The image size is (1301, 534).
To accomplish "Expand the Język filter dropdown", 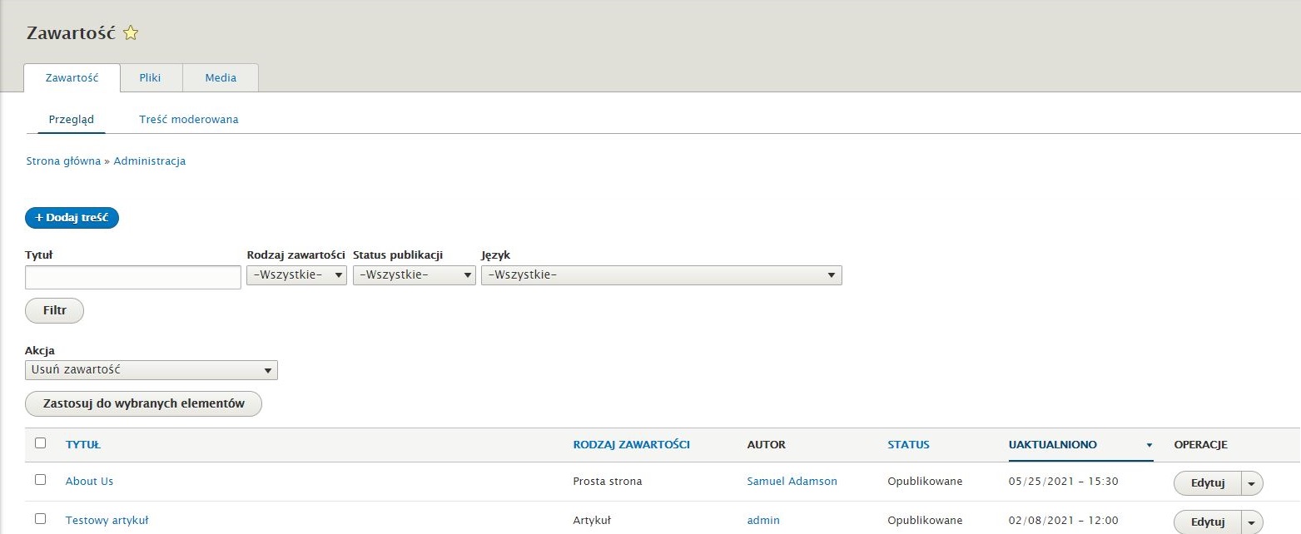I will click(x=662, y=275).
